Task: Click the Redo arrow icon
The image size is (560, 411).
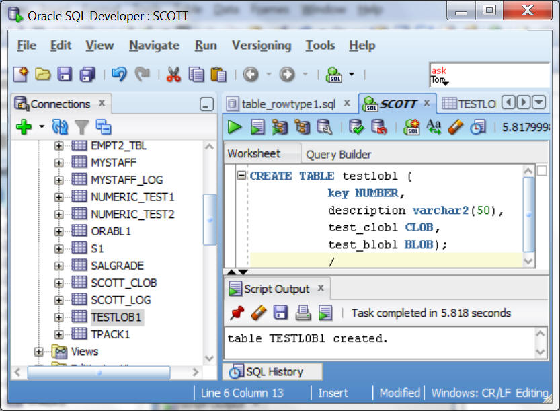Action: (143, 75)
